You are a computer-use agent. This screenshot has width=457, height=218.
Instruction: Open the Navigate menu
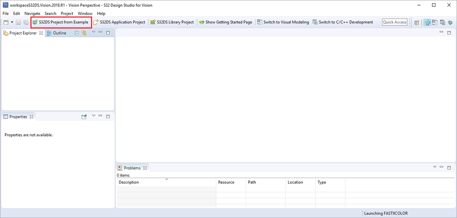click(32, 13)
